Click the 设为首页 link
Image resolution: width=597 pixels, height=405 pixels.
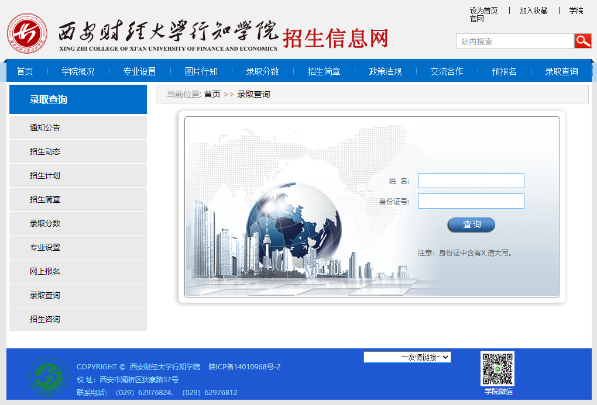[x=483, y=11]
